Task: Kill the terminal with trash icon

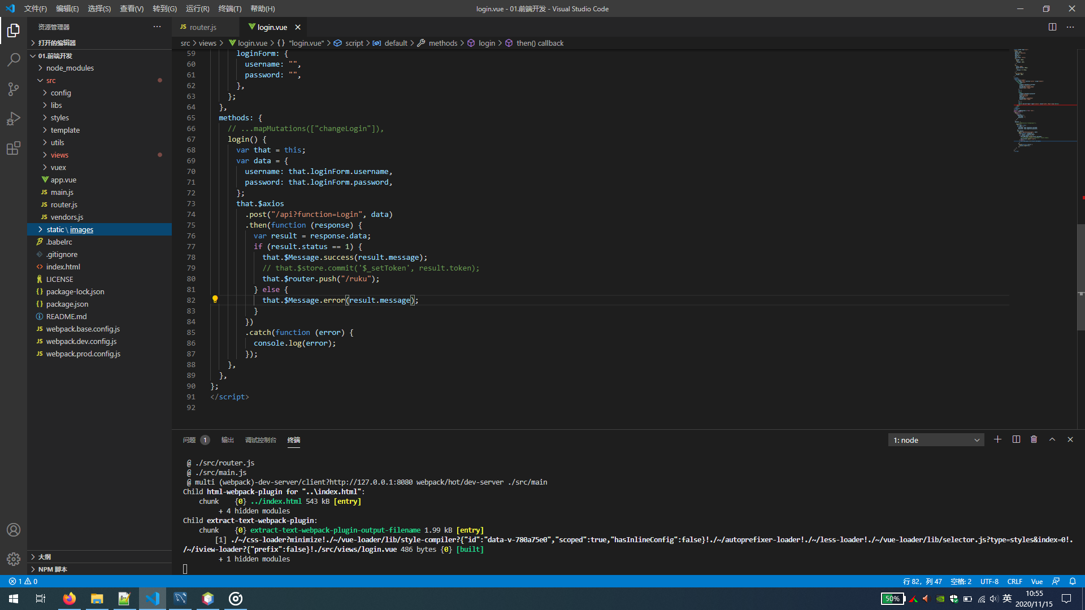Action: click(1034, 439)
